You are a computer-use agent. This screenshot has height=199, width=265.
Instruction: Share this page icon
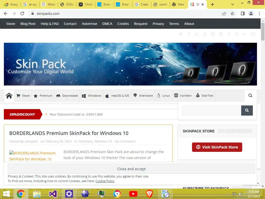(x=224, y=13)
